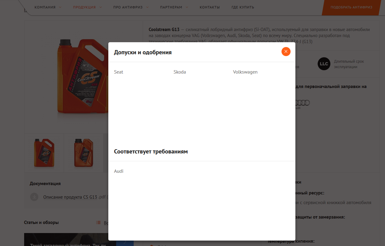385x246 pixels.
Task: Close the Допуски и одобрения popup
Action: 286,52
